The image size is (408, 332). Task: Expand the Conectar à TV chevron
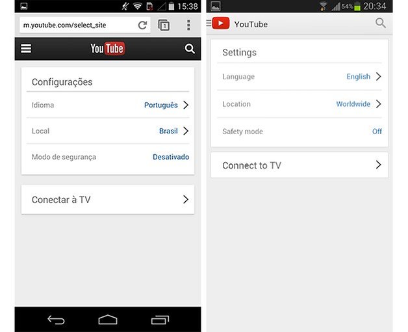pyautogui.click(x=186, y=199)
